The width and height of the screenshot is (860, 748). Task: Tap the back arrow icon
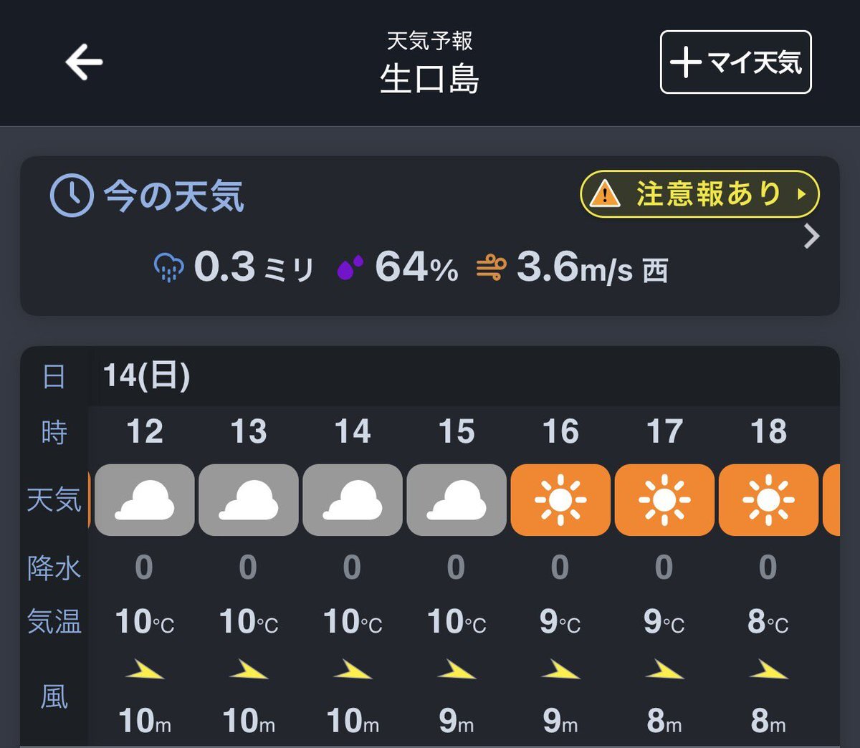coord(85,62)
